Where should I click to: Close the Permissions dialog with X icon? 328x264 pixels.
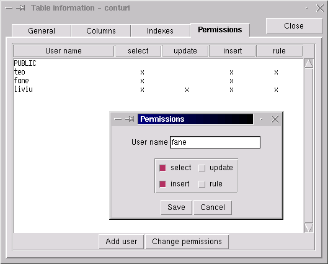275,119
